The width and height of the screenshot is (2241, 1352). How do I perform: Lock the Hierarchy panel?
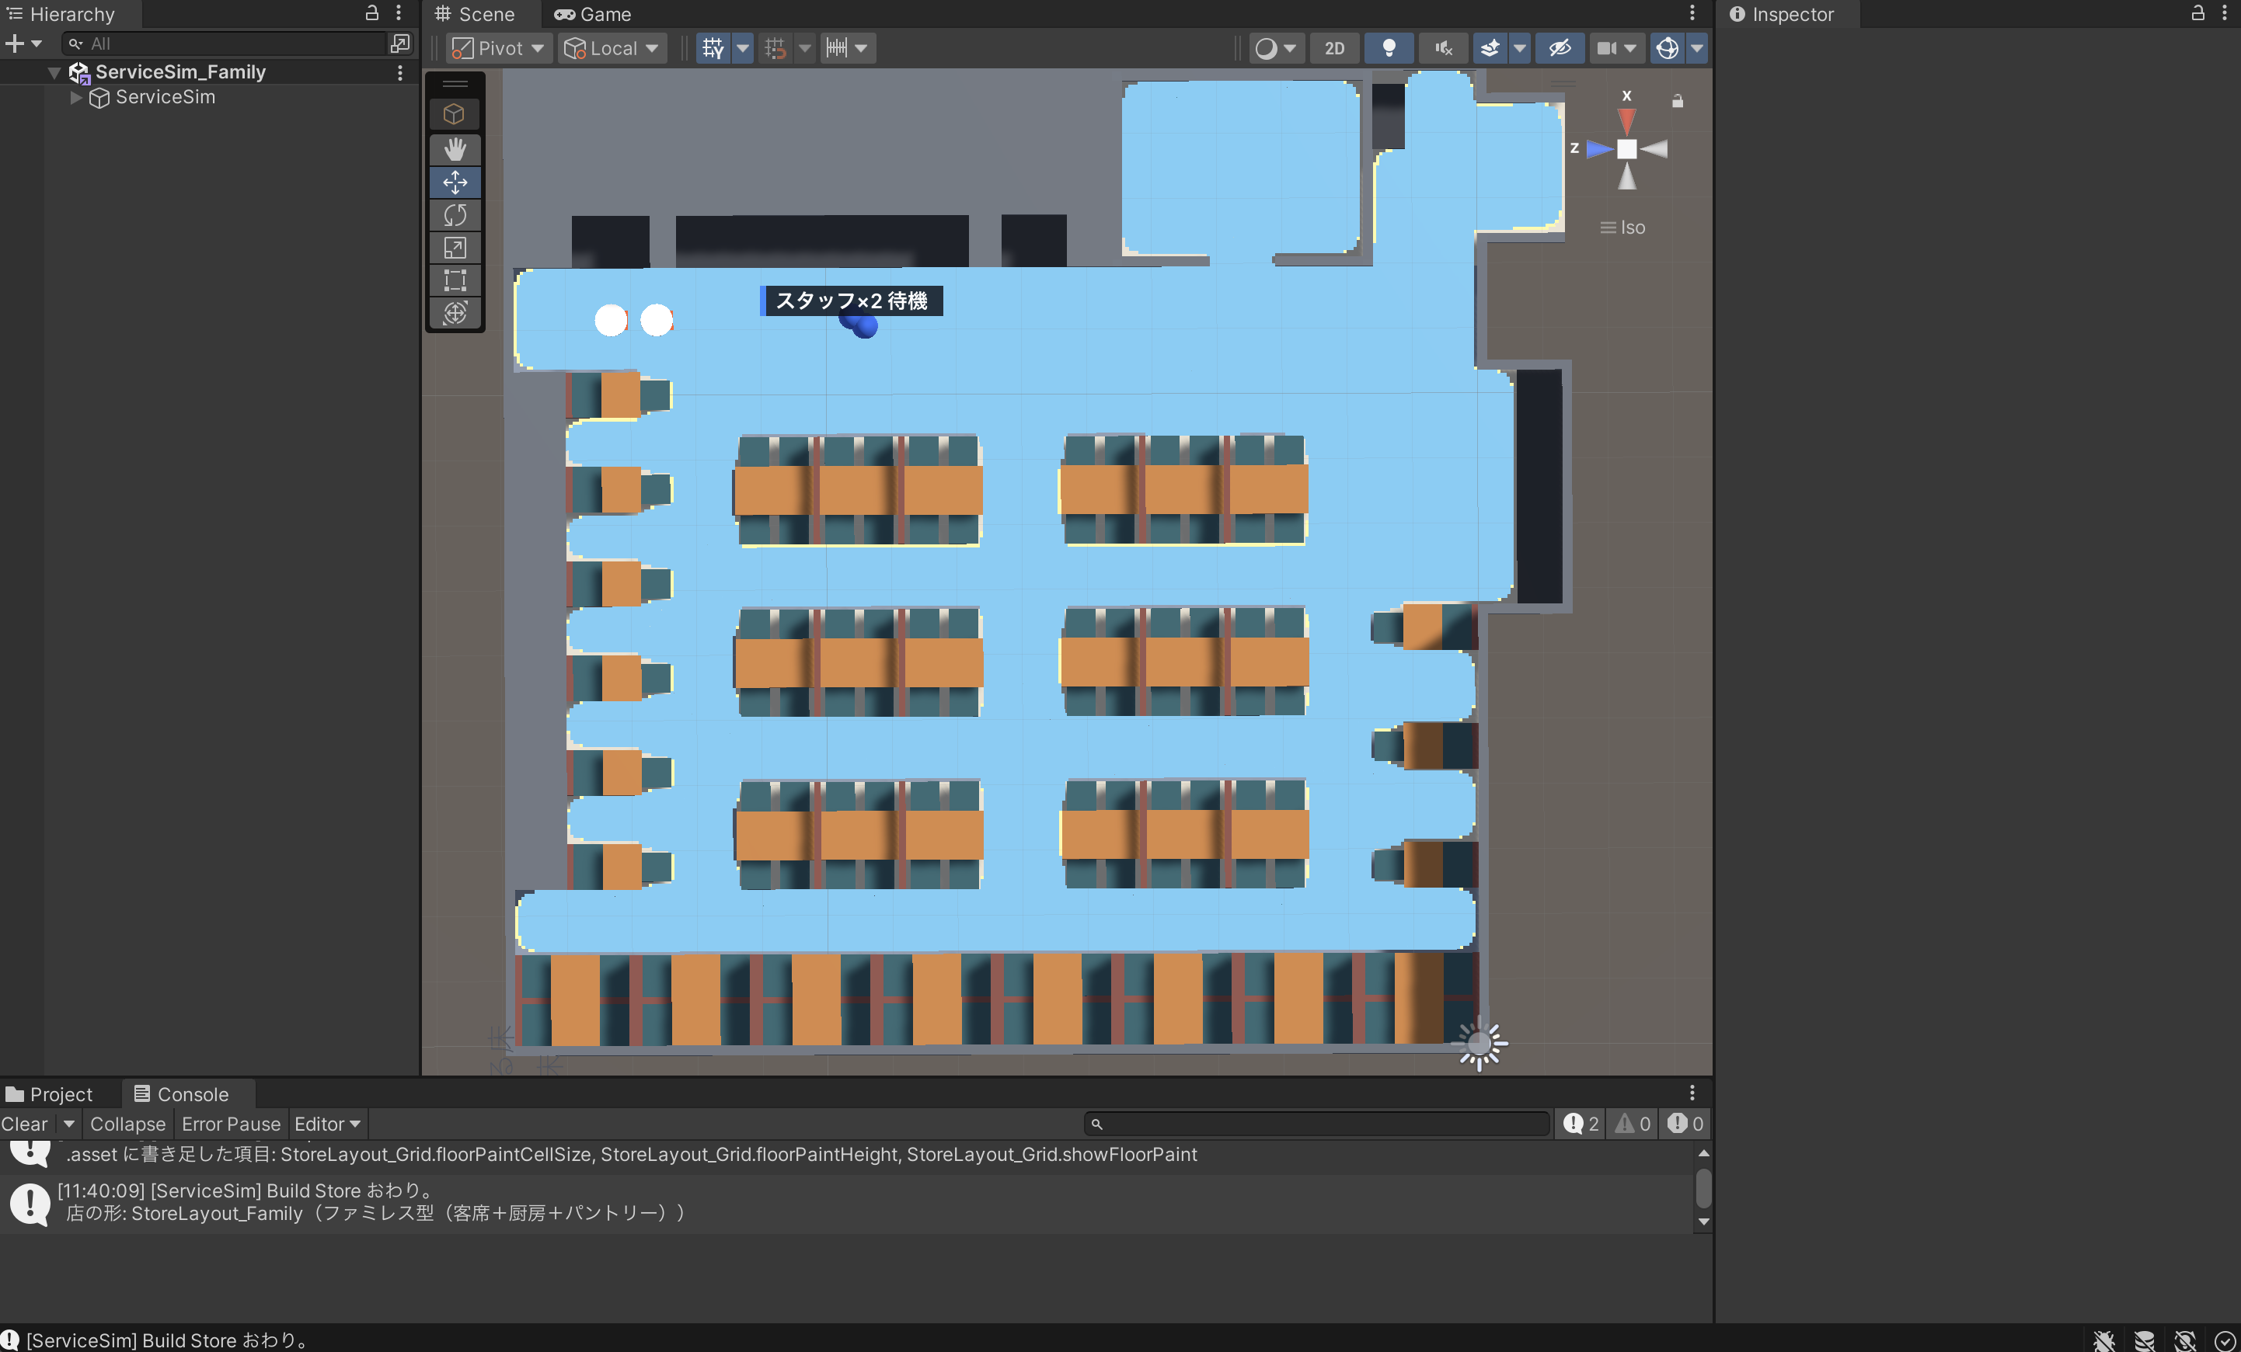click(x=372, y=12)
